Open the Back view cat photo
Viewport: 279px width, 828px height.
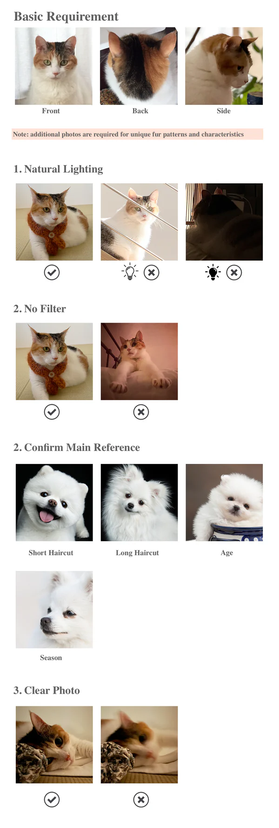[x=139, y=66]
